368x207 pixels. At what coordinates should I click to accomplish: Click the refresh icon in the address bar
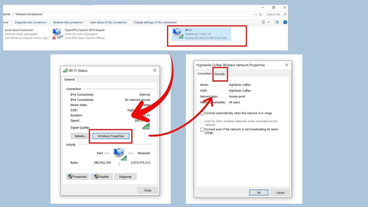pos(261,14)
